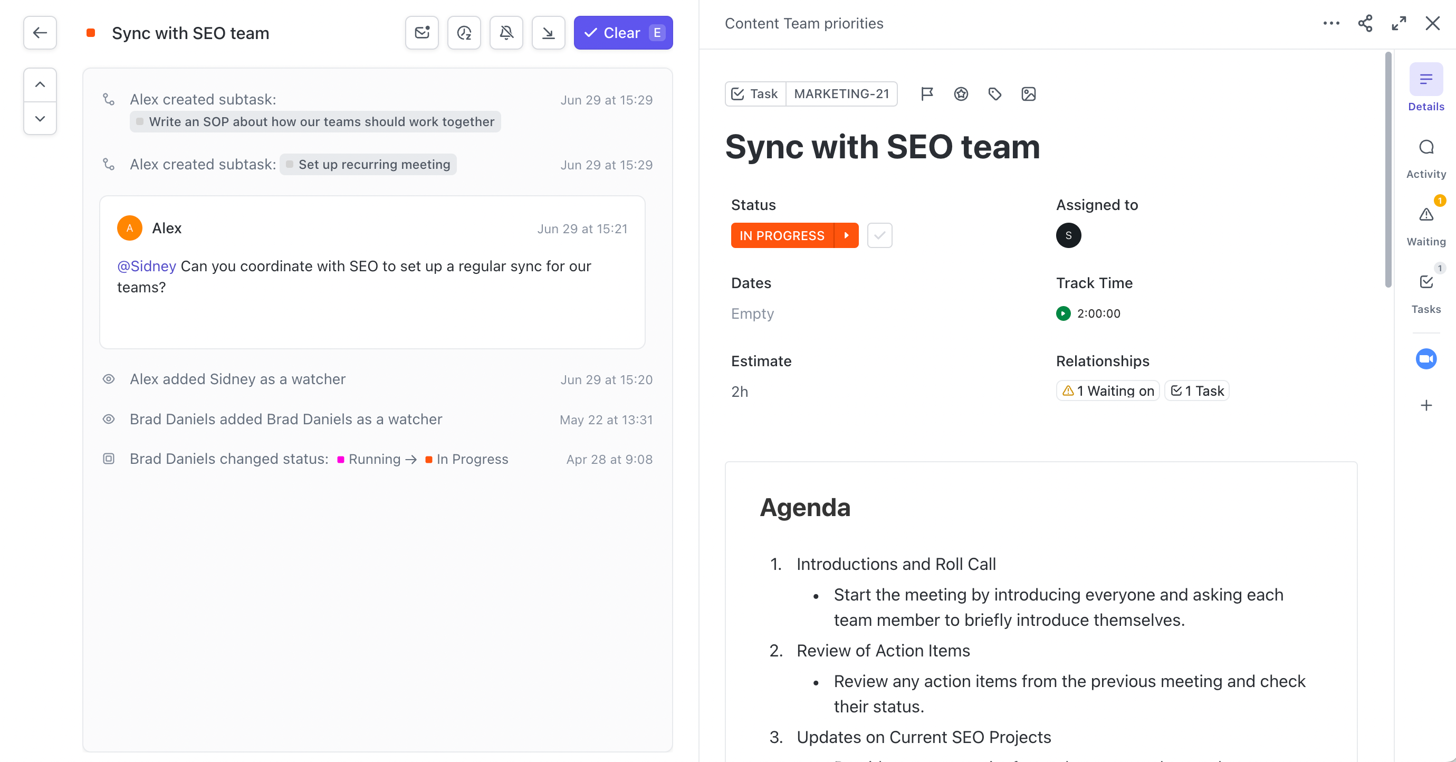Viewport: 1456px width, 762px height.
Task: Add sprint points to the task
Action: [961, 94]
